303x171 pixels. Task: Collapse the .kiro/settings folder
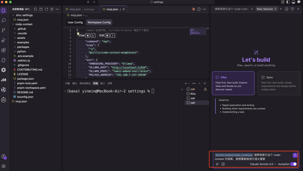click(x=13, y=15)
